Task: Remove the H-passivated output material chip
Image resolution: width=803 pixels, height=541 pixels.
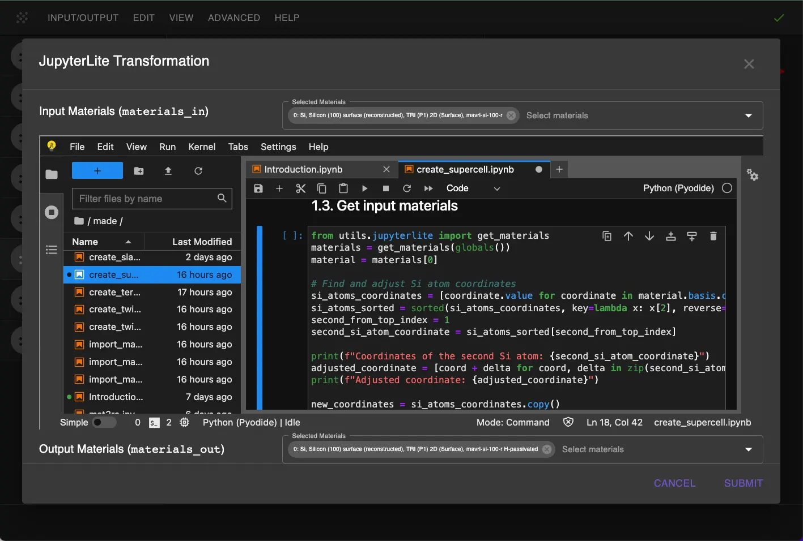Action: coord(547,449)
